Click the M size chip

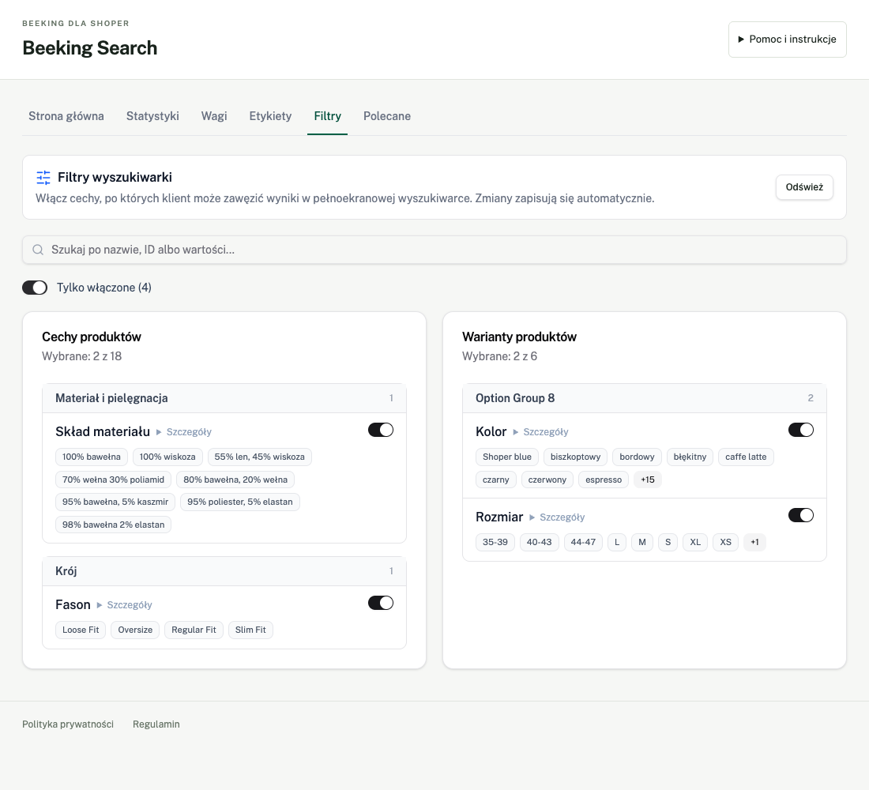642,542
